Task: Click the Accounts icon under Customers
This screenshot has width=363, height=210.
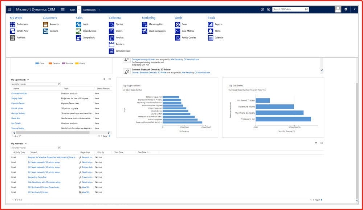Action: click(x=46, y=24)
